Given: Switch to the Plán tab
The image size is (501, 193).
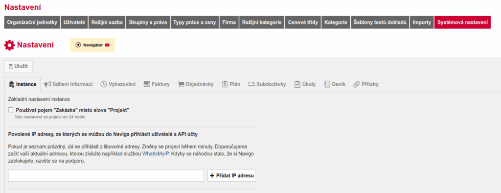Looking at the screenshot, I should click(x=231, y=84).
